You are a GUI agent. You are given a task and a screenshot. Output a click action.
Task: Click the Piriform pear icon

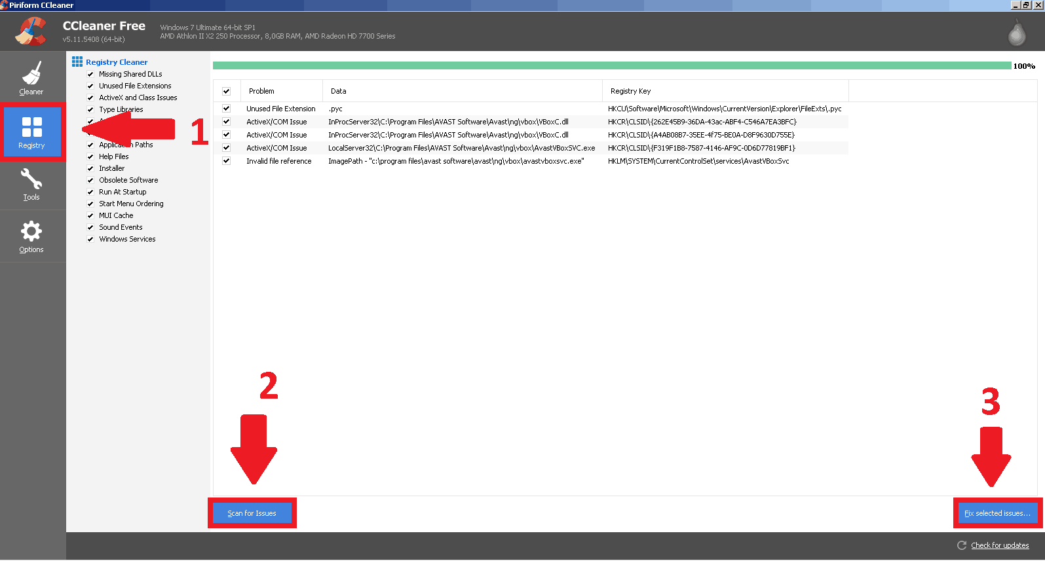tap(1017, 33)
